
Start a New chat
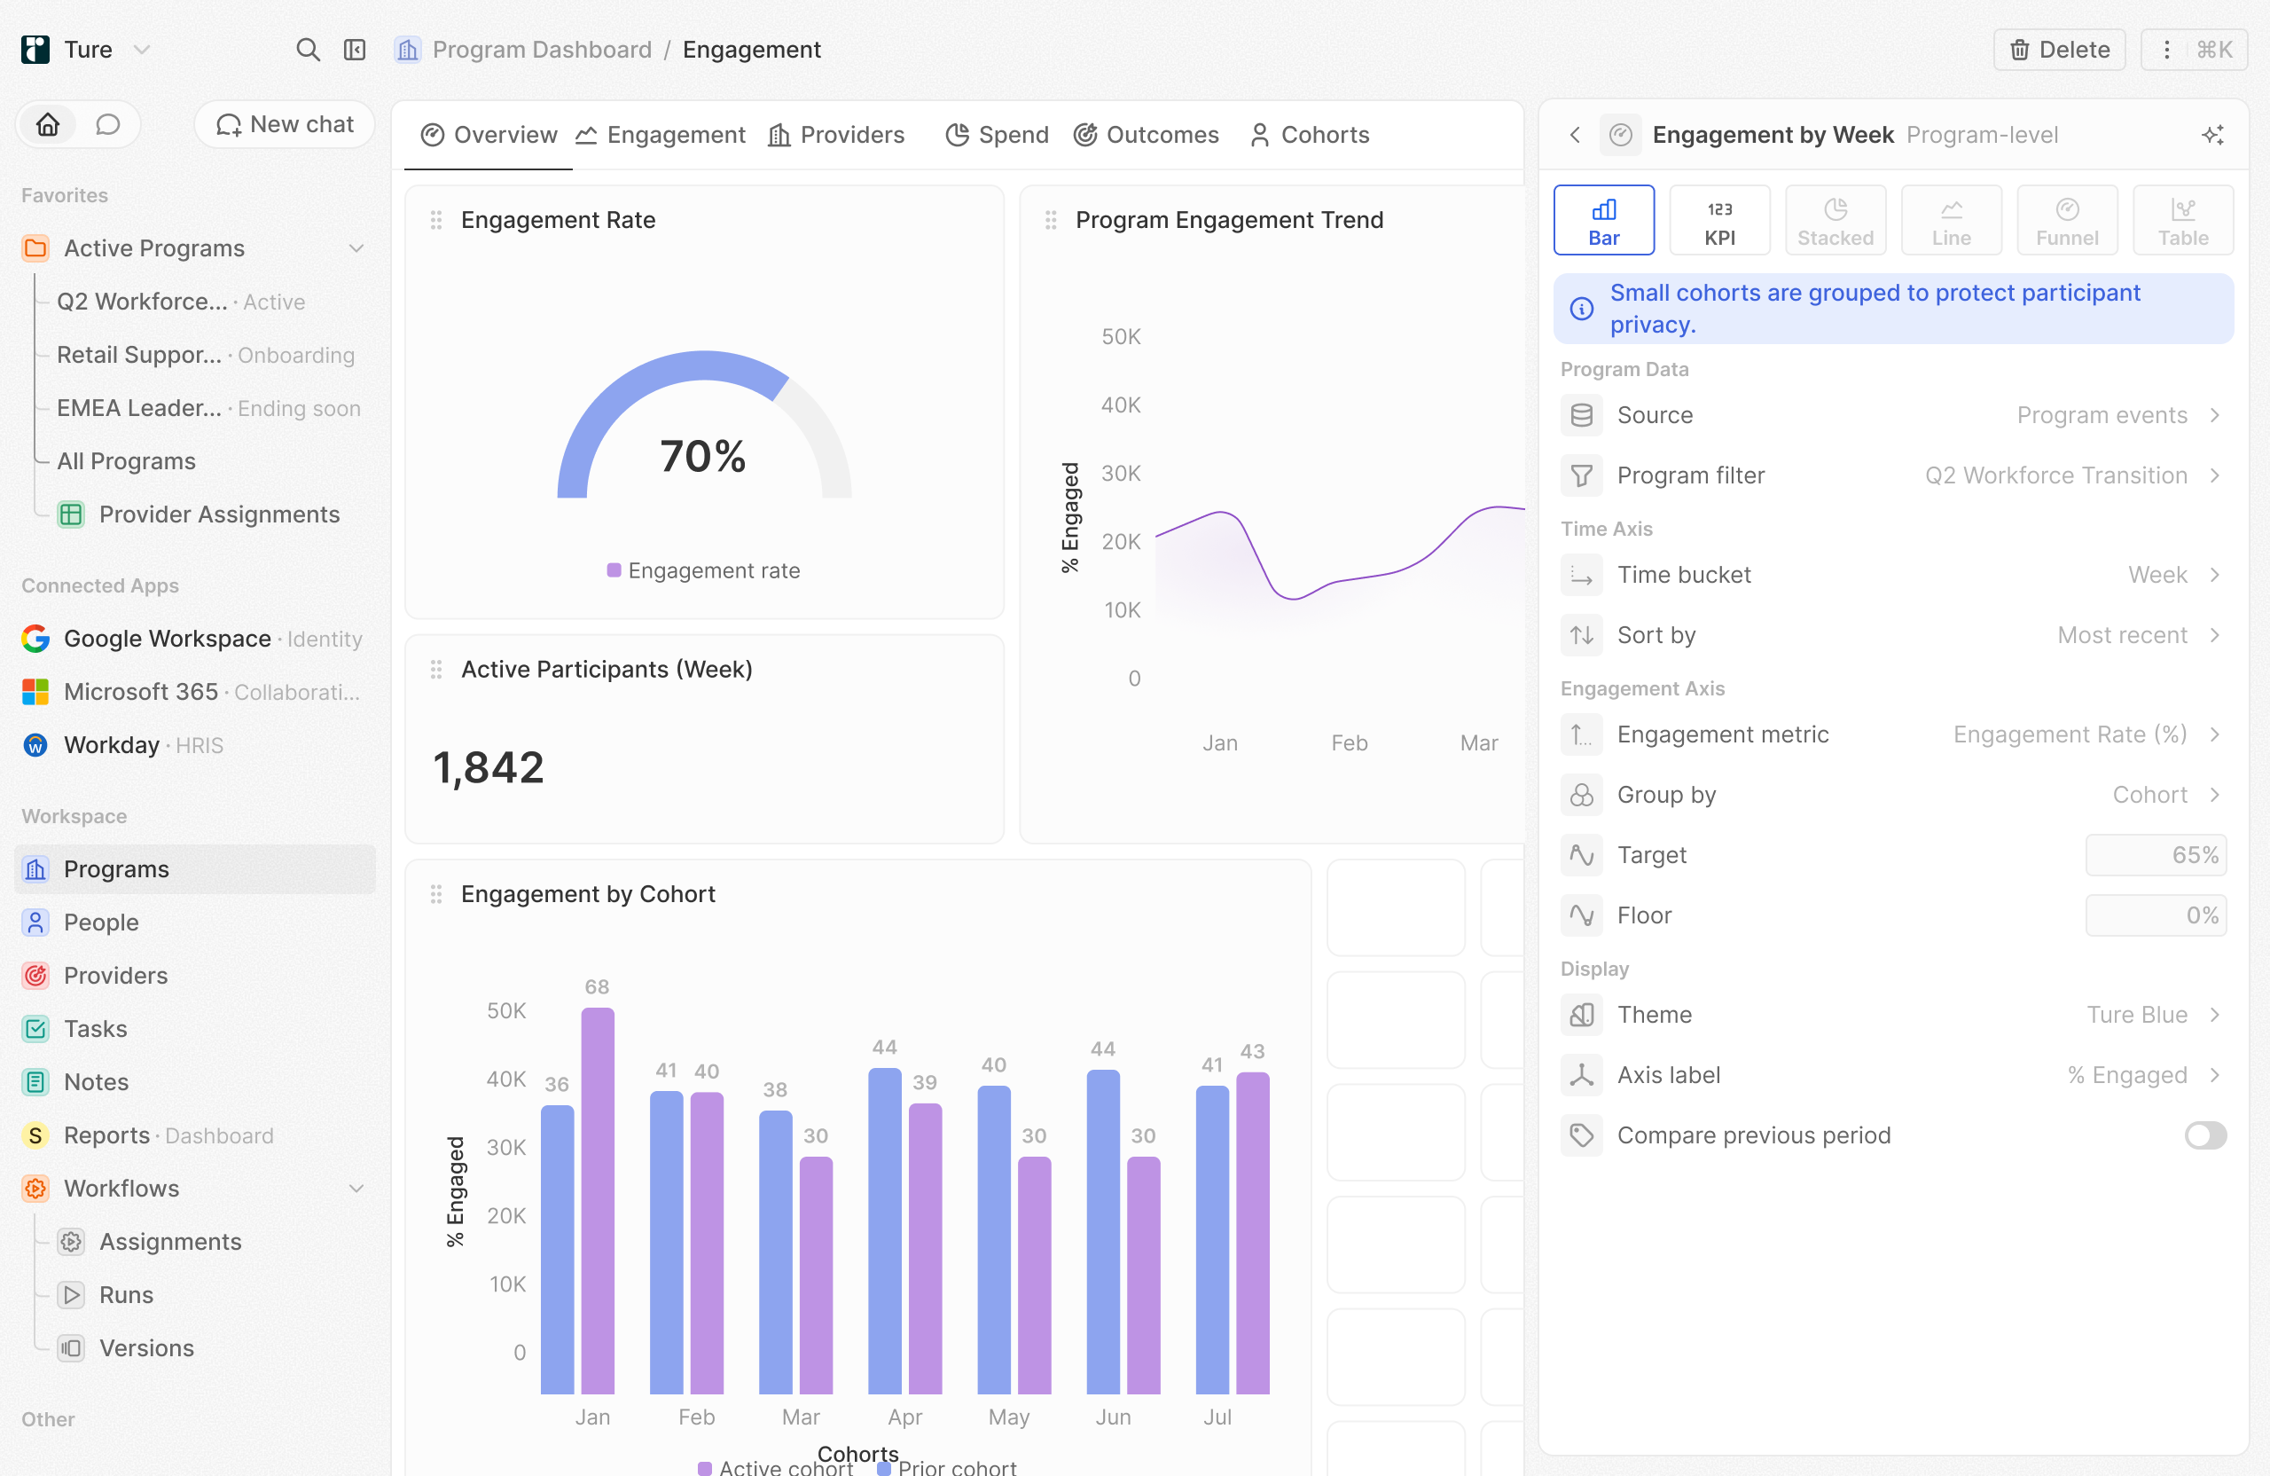pos(285,124)
